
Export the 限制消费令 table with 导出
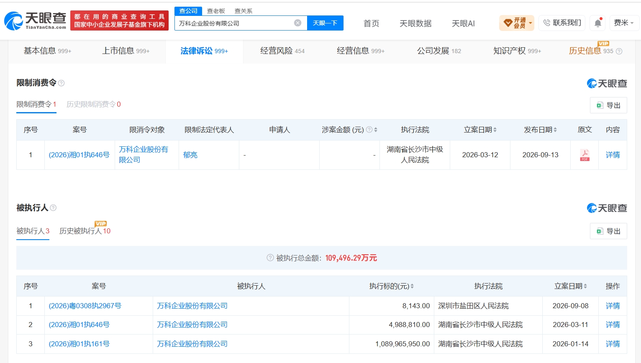(608, 105)
